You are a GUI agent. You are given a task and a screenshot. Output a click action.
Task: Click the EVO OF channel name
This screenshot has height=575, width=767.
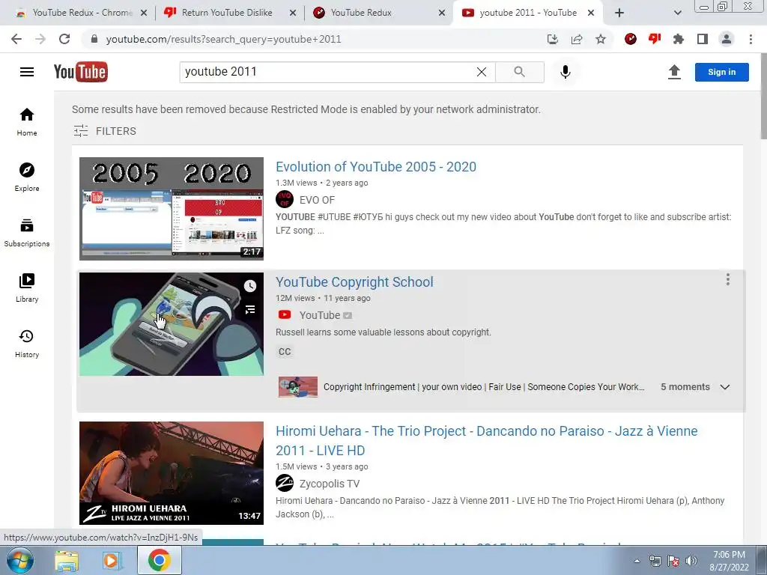tap(317, 200)
